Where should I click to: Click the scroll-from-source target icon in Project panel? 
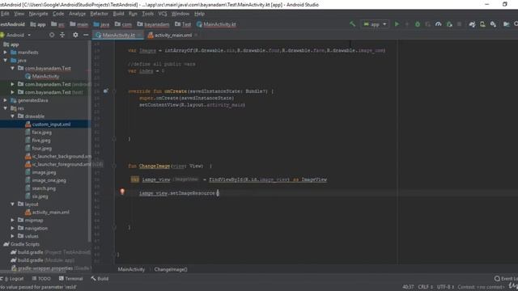[52, 35]
